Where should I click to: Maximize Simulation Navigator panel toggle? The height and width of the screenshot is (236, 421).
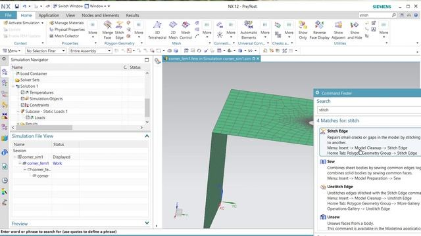[147, 60]
